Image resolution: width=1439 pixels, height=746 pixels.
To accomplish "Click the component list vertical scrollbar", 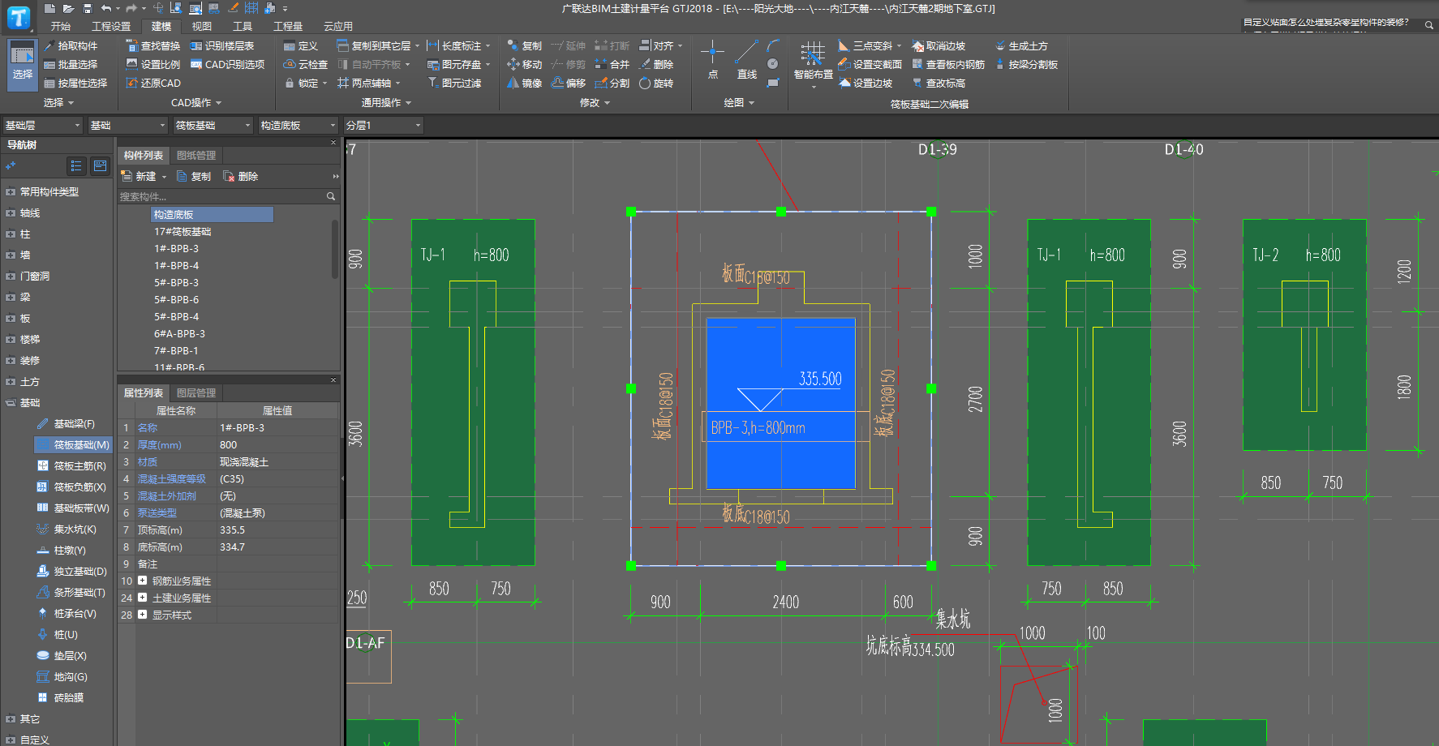I will pos(335,250).
